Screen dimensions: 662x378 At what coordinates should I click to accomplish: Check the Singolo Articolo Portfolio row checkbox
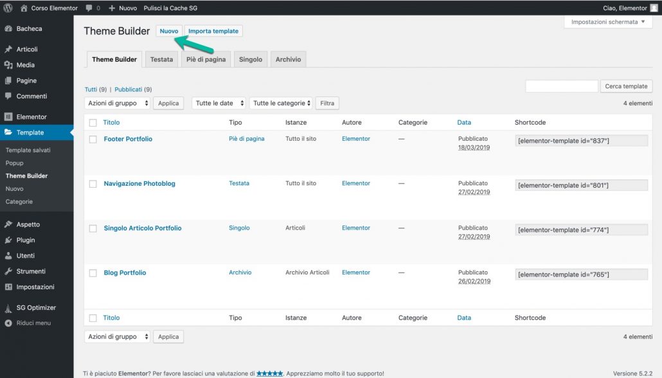click(93, 228)
